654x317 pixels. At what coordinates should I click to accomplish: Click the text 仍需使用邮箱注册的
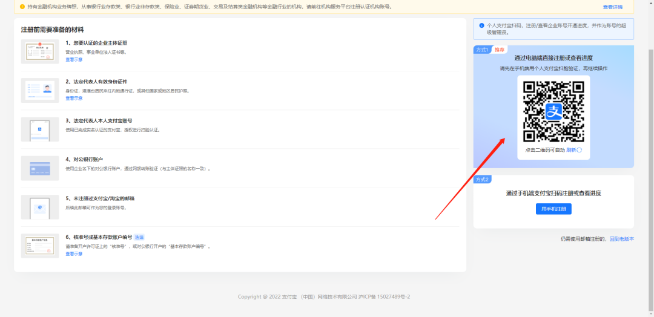584,239
